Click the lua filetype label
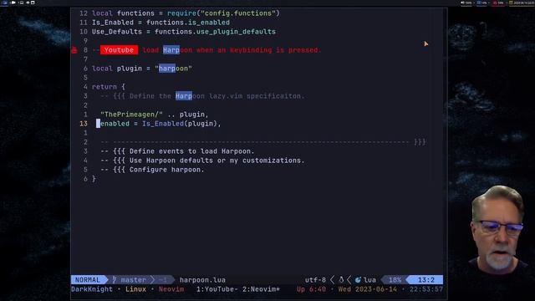 coord(369,280)
